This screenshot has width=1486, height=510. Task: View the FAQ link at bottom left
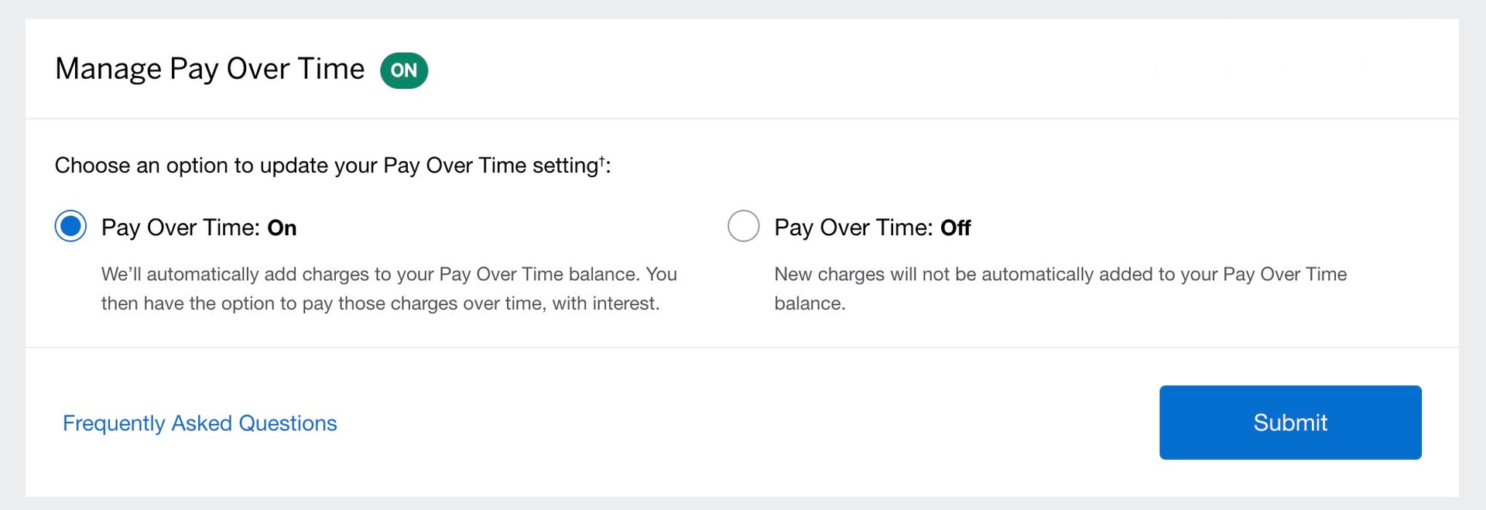click(x=199, y=423)
